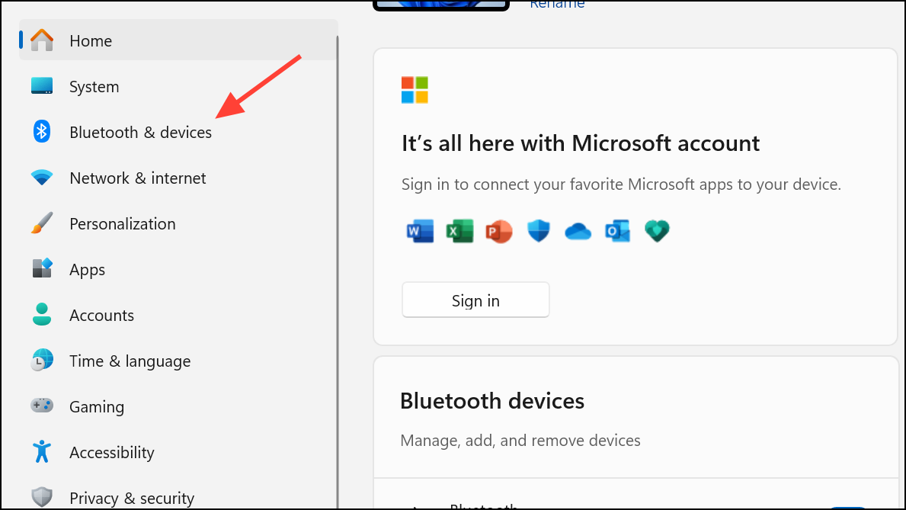The height and width of the screenshot is (510, 906).
Task: Select the Home icon in the sidebar
Action: pos(42,40)
